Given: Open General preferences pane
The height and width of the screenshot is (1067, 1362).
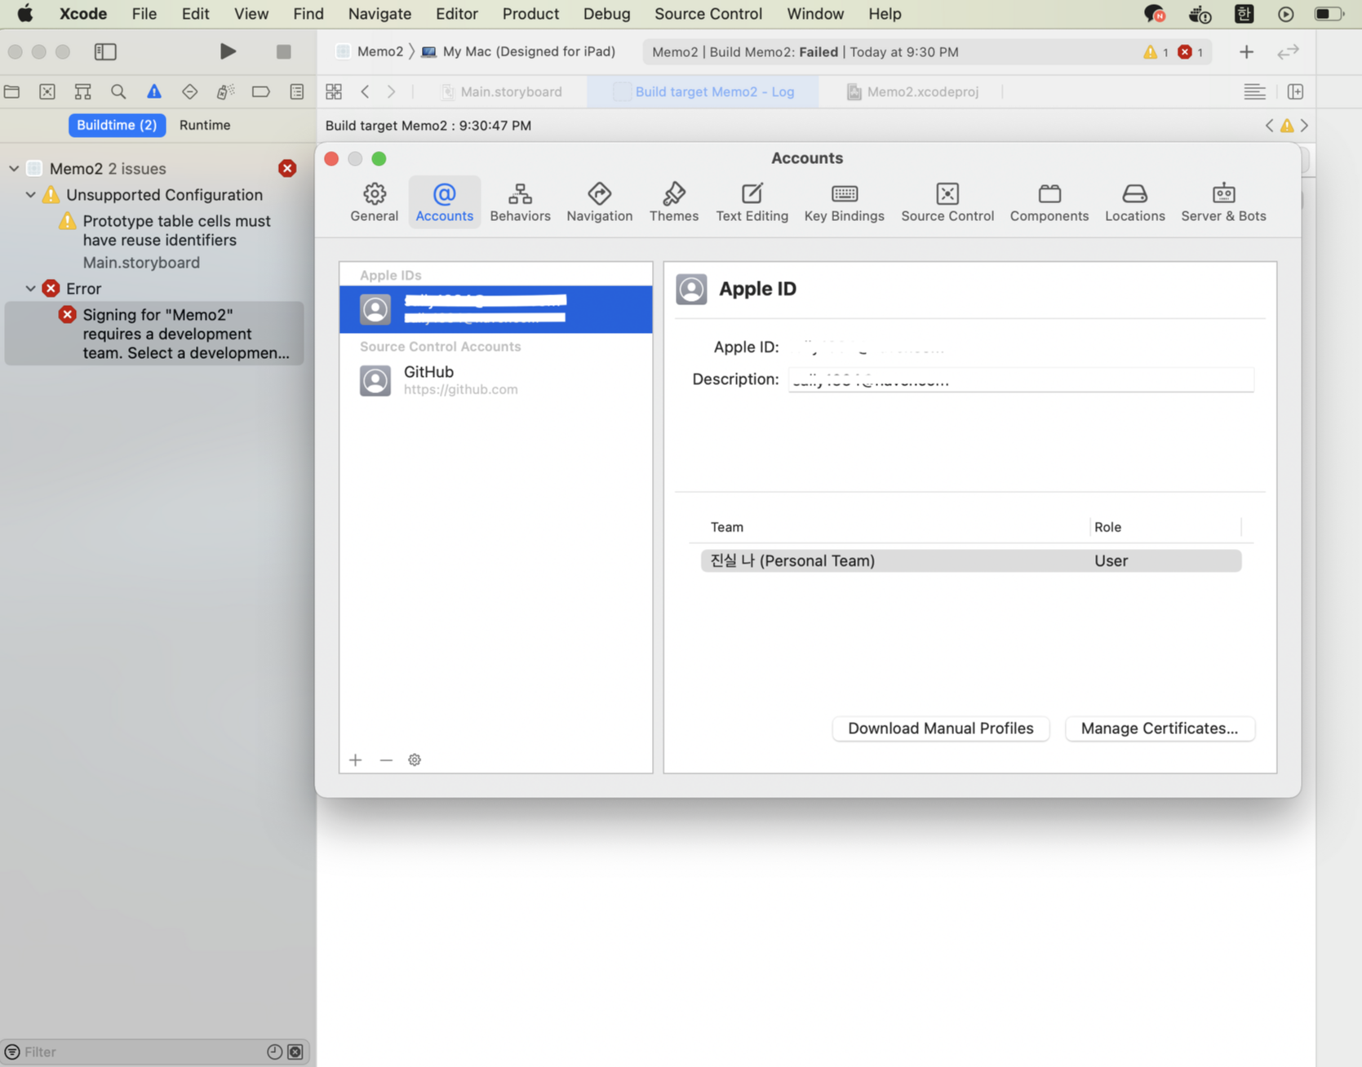Looking at the screenshot, I should click(375, 201).
